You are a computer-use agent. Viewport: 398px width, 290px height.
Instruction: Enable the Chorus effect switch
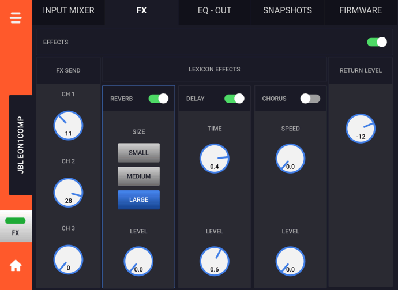coord(310,99)
